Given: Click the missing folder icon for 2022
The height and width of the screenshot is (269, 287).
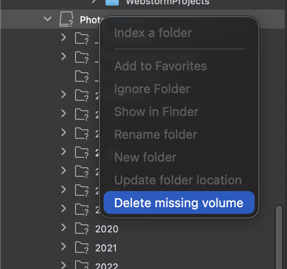Looking at the screenshot, I should click(82, 265).
